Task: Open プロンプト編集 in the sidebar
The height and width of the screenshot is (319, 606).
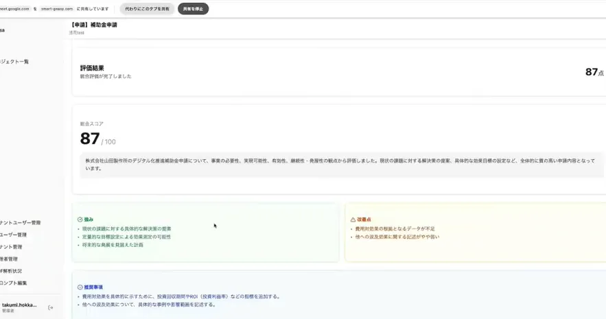Action: 13,283
